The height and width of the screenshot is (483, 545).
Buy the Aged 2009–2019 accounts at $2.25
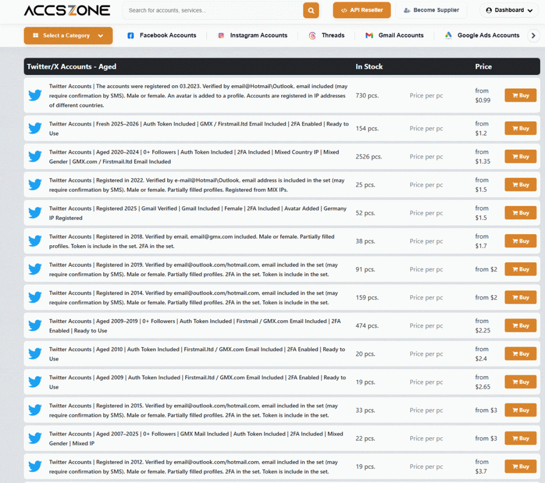(x=521, y=326)
